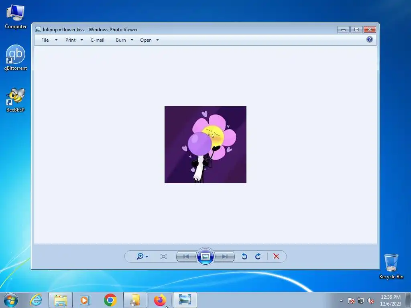This screenshot has height=308, width=411.
Task: Open Photo Viewer help icon
Action: pyautogui.click(x=370, y=40)
